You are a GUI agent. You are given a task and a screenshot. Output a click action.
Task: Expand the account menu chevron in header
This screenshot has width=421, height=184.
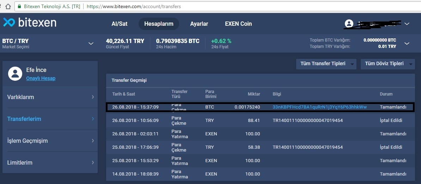pos(407,24)
